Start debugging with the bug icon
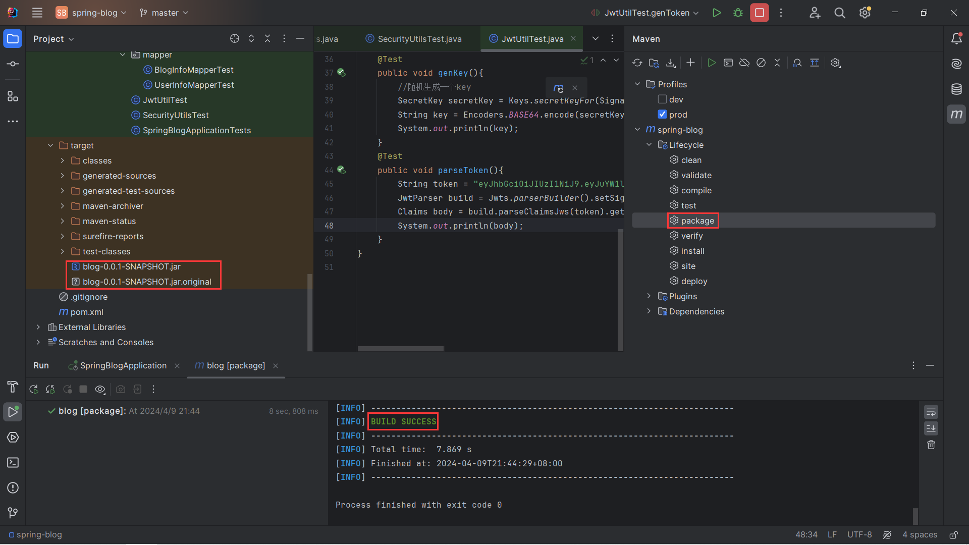 pyautogui.click(x=738, y=13)
